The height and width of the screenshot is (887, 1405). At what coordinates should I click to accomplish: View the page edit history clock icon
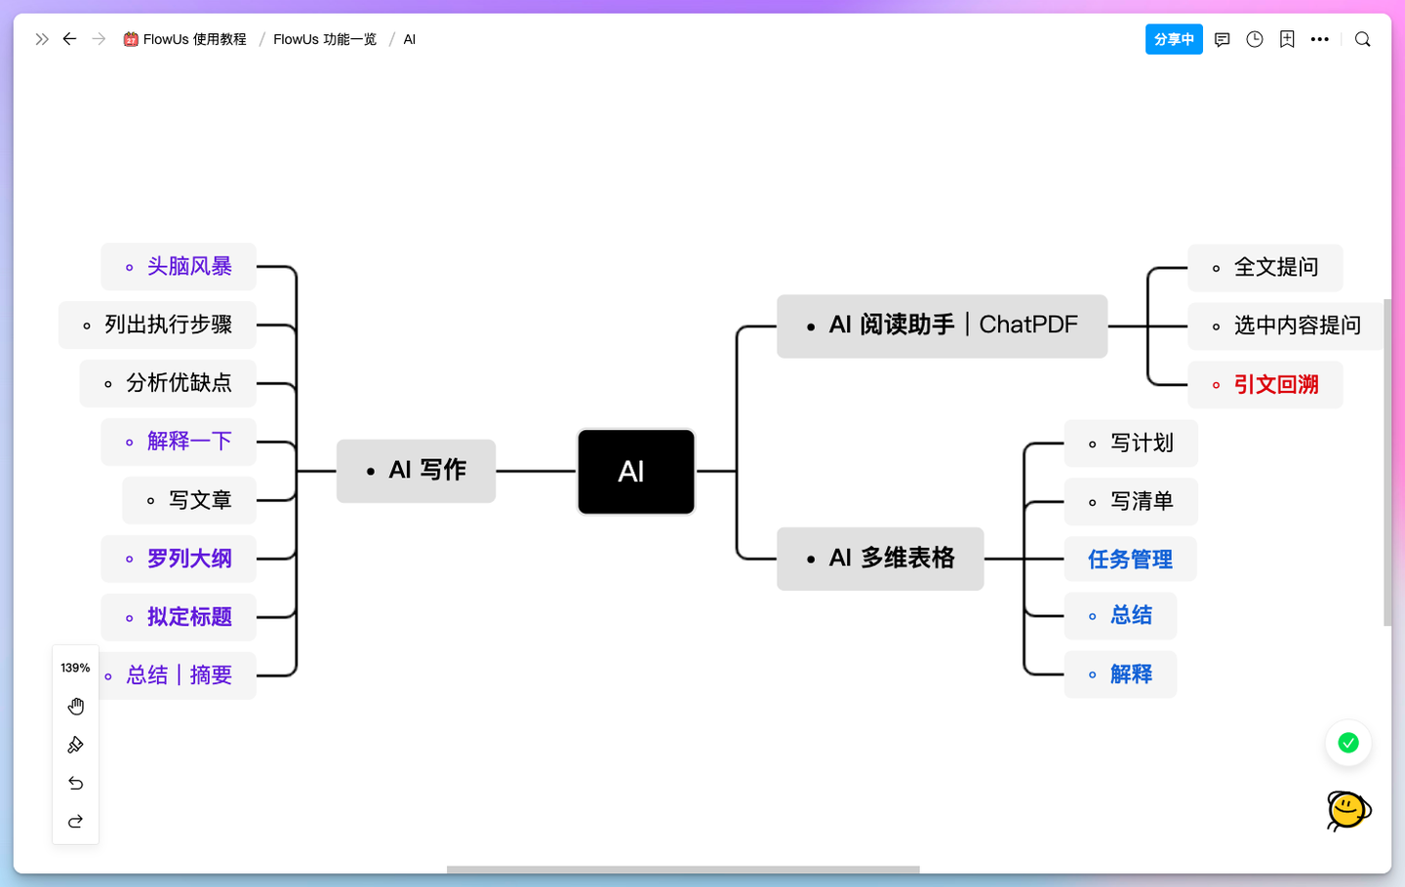click(1254, 39)
